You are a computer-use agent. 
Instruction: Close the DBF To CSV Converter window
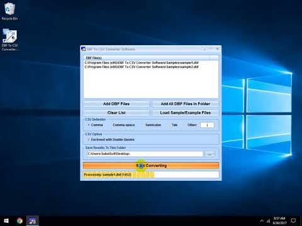pos(218,49)
